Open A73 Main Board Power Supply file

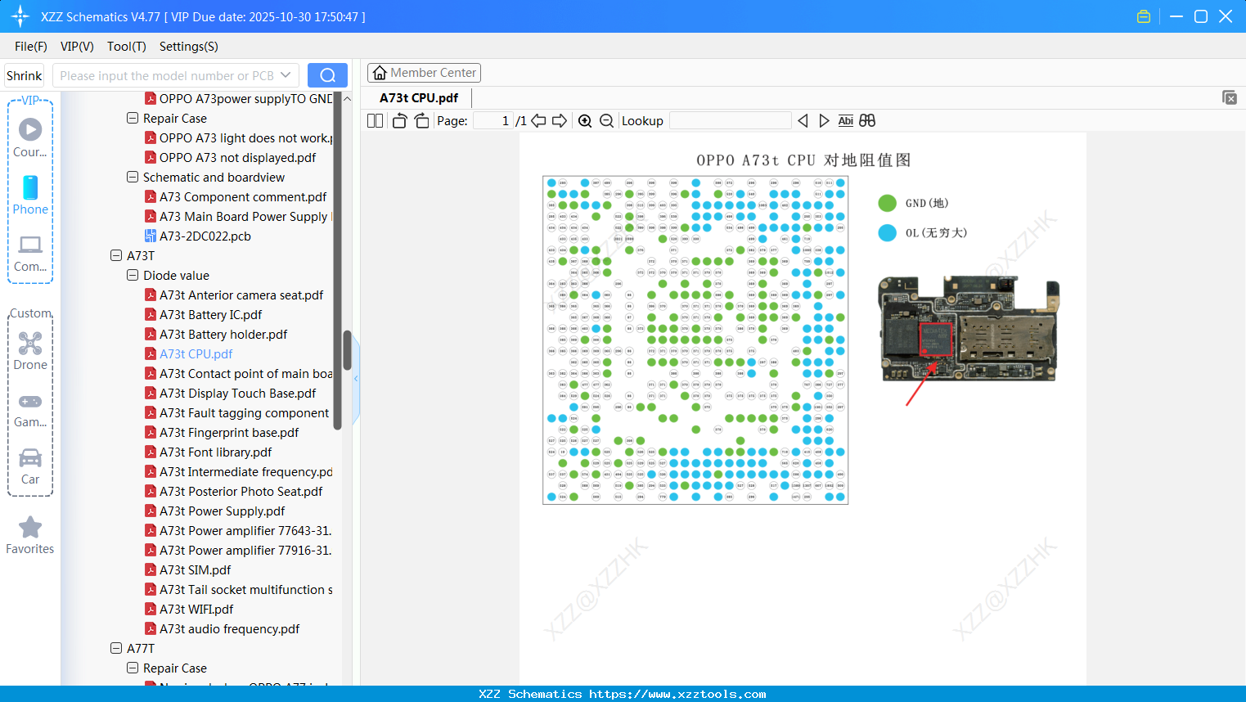tap(246, 216)
